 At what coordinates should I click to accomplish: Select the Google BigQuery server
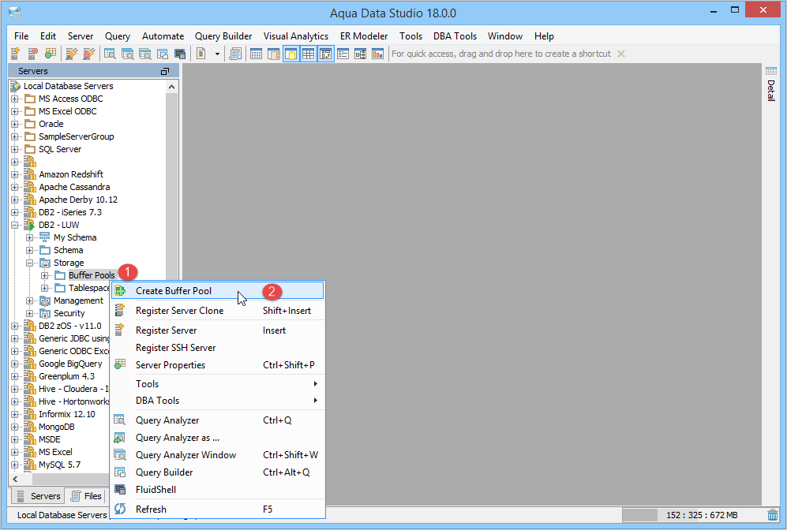click(70, 364)
